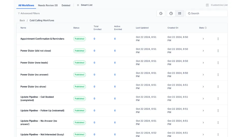Viewport: 244px width, 137px height.
Task: Open the recent activity history icon
Action: tap(161, 13)
